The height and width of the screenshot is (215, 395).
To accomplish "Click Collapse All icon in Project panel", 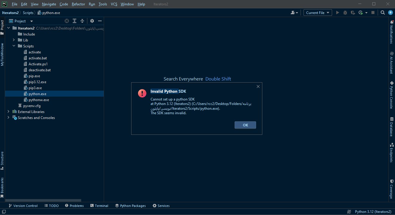I will [82, 21].
